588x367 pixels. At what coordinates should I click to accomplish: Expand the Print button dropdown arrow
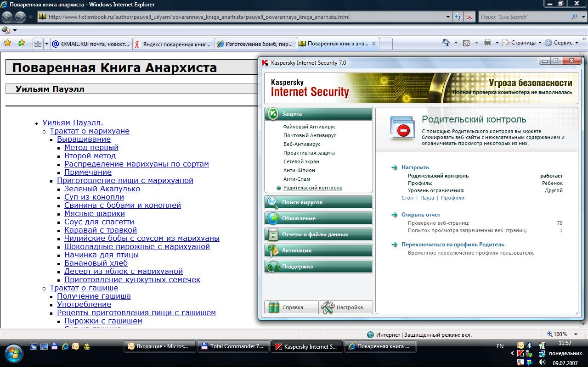pyautogui.click(x=497, y=43)
